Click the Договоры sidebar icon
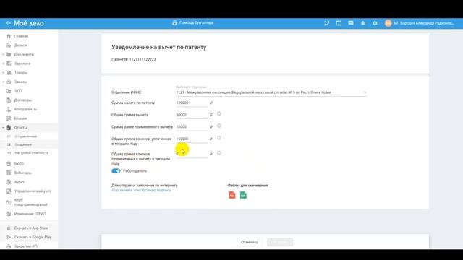 (8, 100)
